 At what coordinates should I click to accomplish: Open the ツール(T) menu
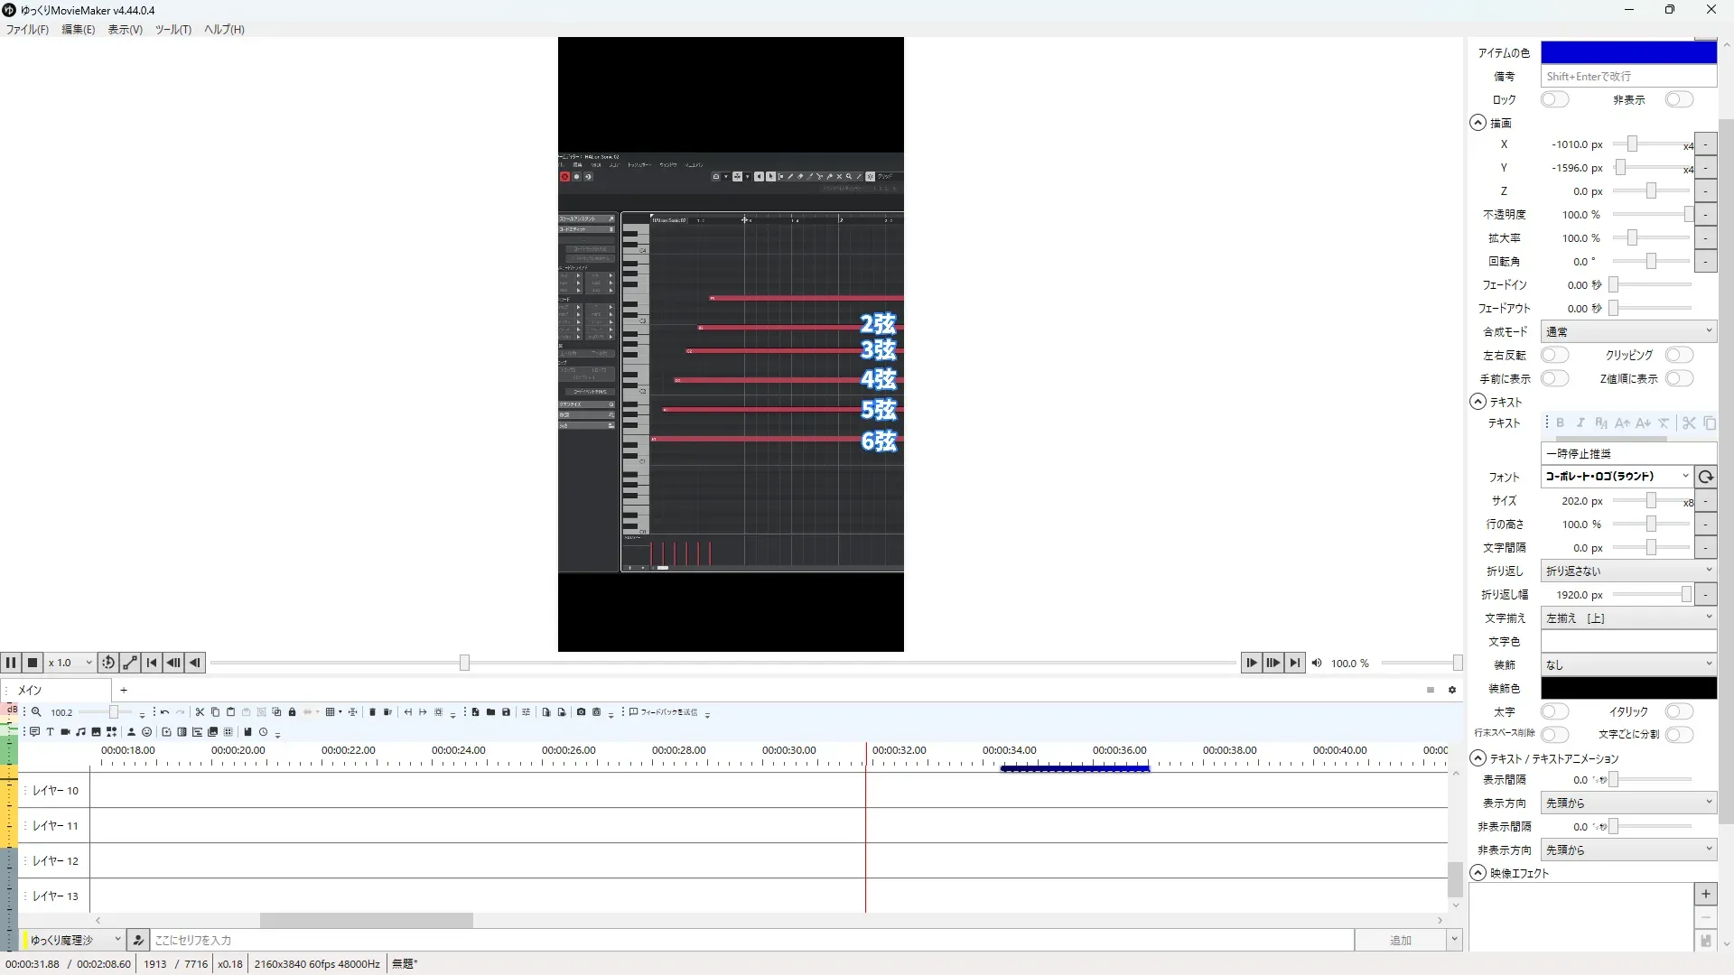[x=172, y=29]
